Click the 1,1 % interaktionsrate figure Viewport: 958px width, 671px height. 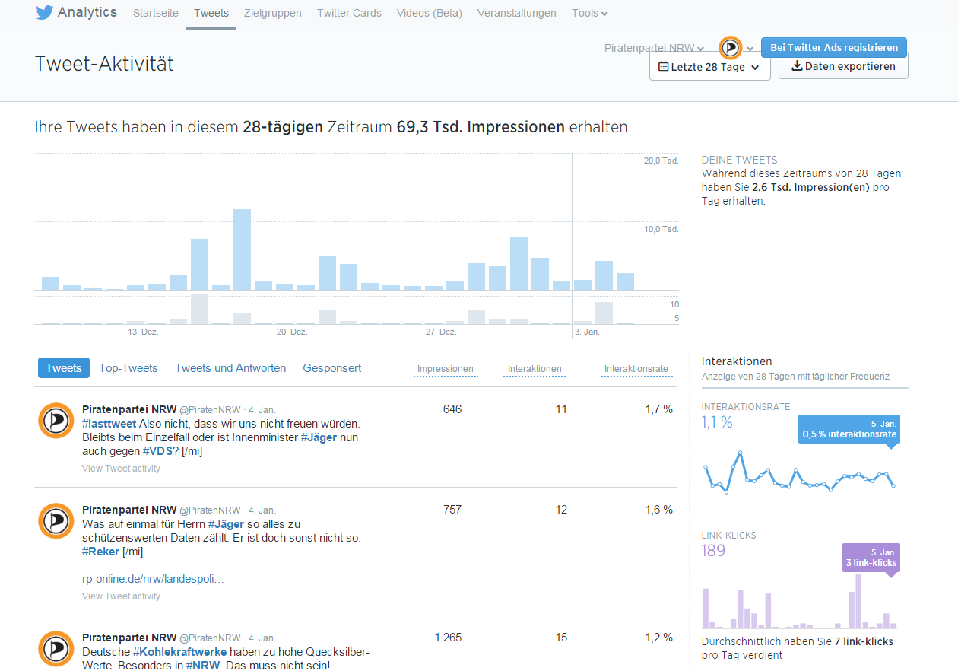pyautogui.click(x=717, y=422)
